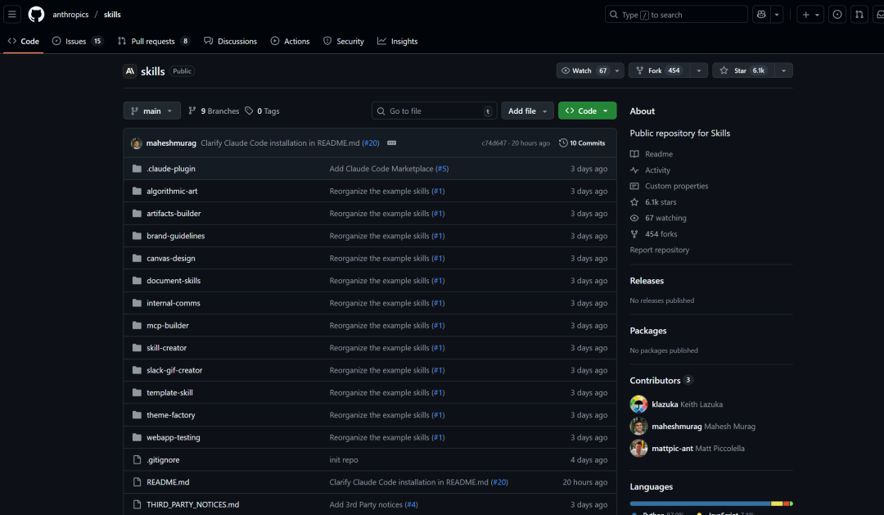884x515 pixels.
Task: Open Copilot chat icon in header
Action: click(761, 15)
